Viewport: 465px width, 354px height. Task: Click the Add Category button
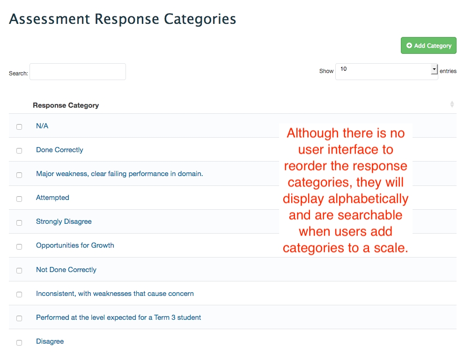(428, 45)
